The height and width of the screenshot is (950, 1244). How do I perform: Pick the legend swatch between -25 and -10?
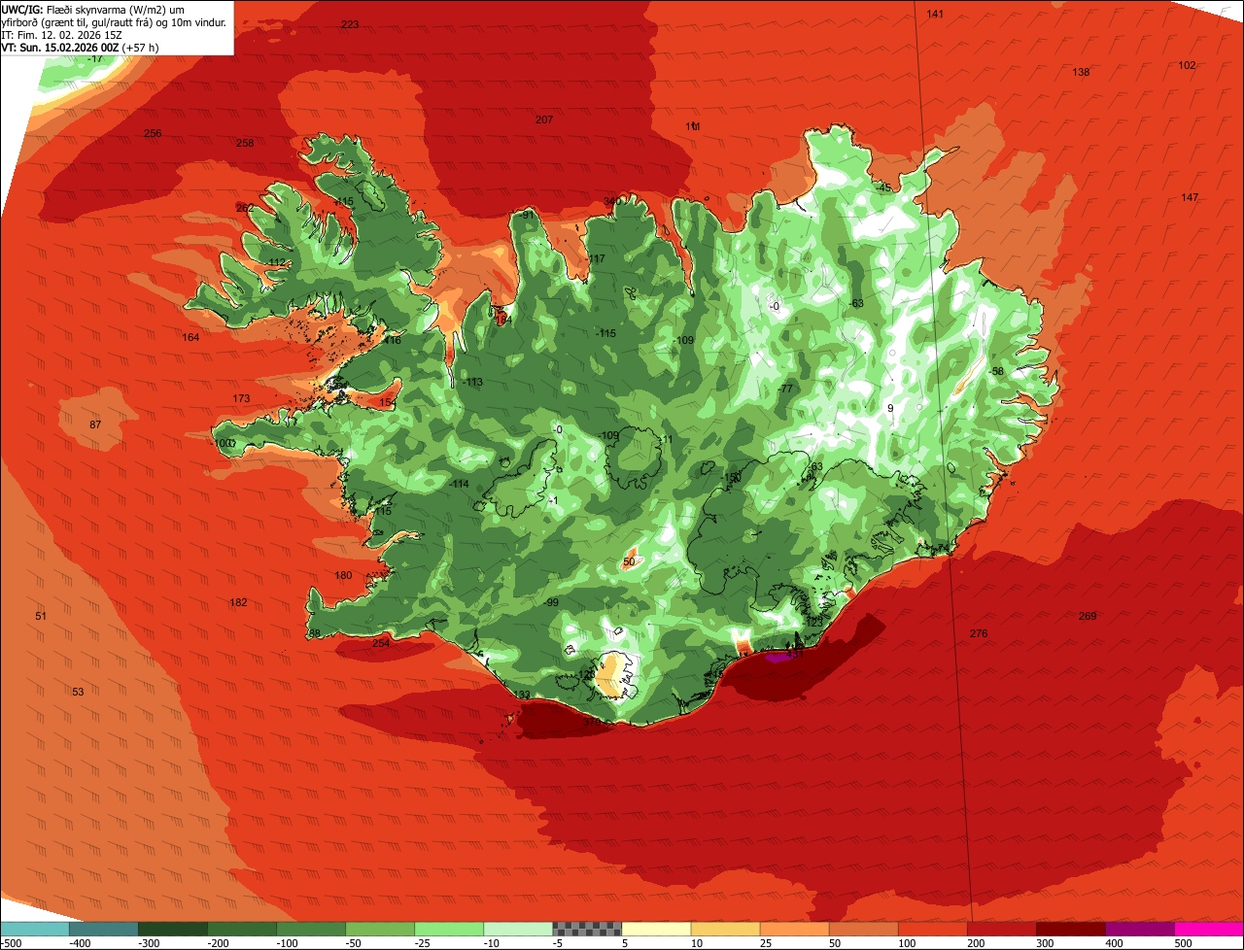(448, 928)
